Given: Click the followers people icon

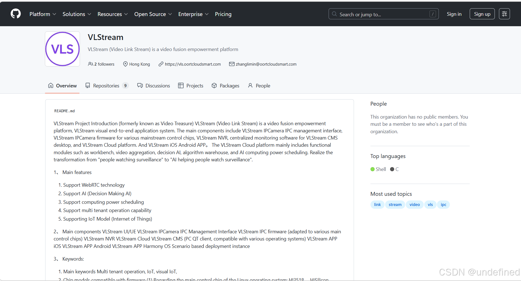Looking at the screenshot, I should pyautogui.click(x=90, y=64).
